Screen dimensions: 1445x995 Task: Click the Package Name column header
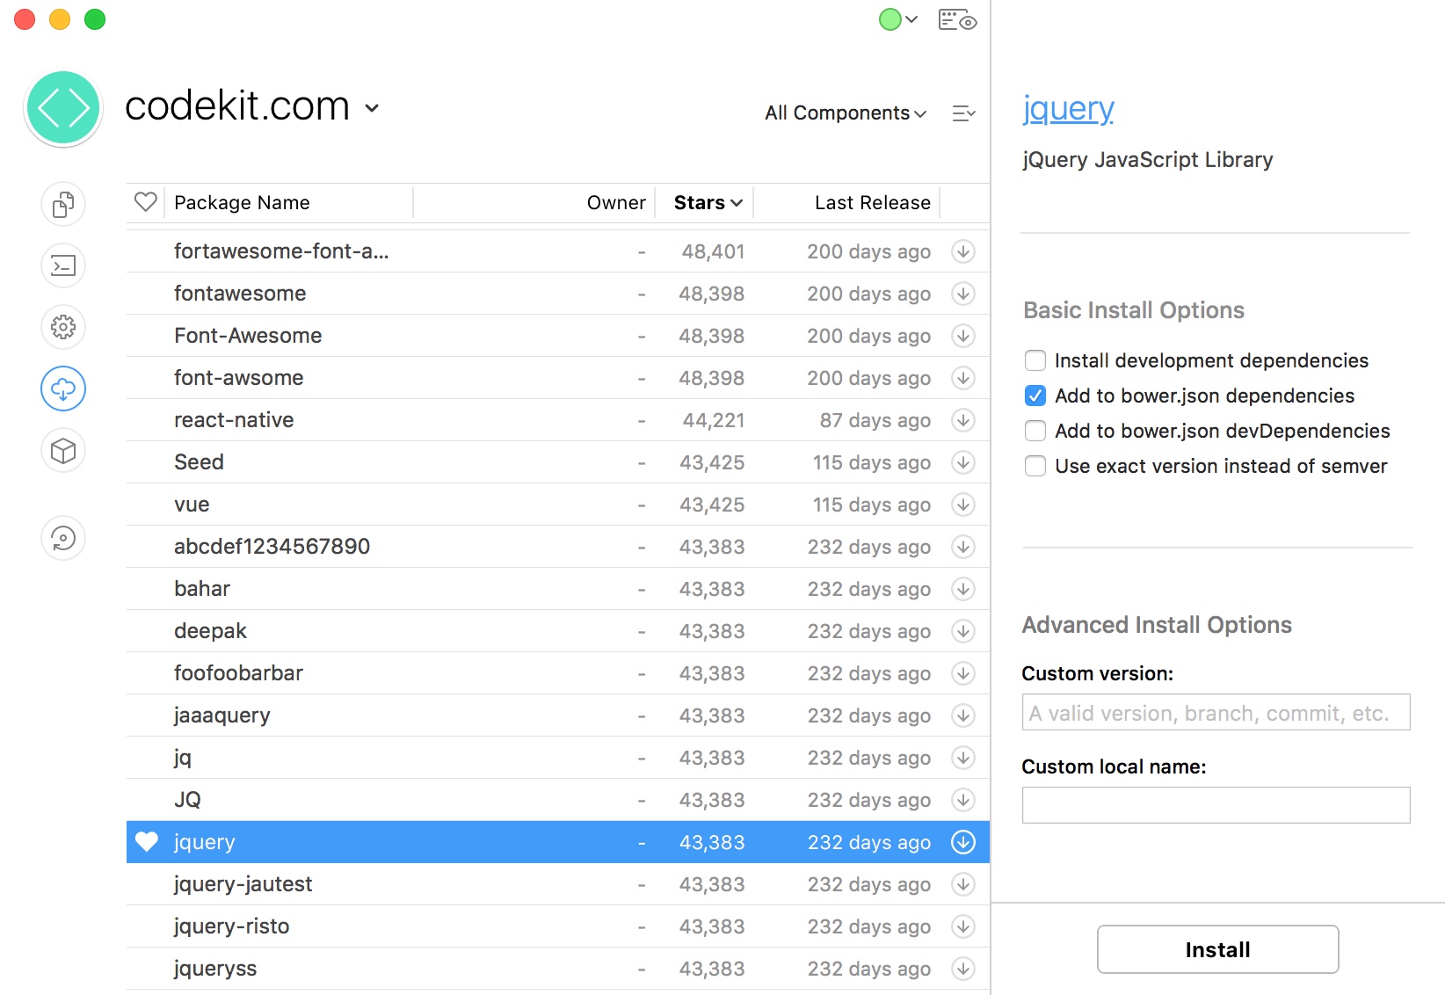[242, 203]
